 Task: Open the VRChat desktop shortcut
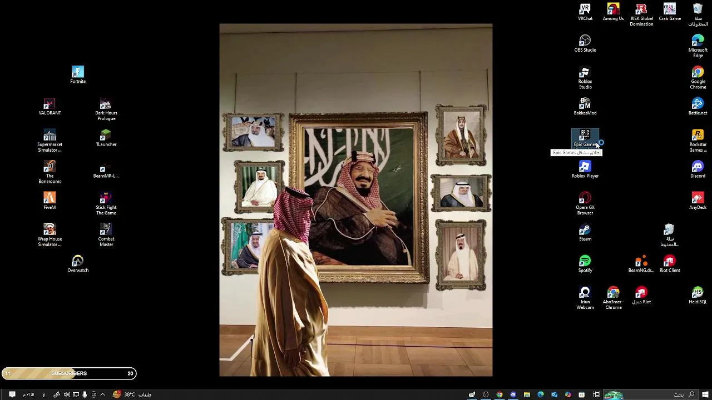click(585, 12)
